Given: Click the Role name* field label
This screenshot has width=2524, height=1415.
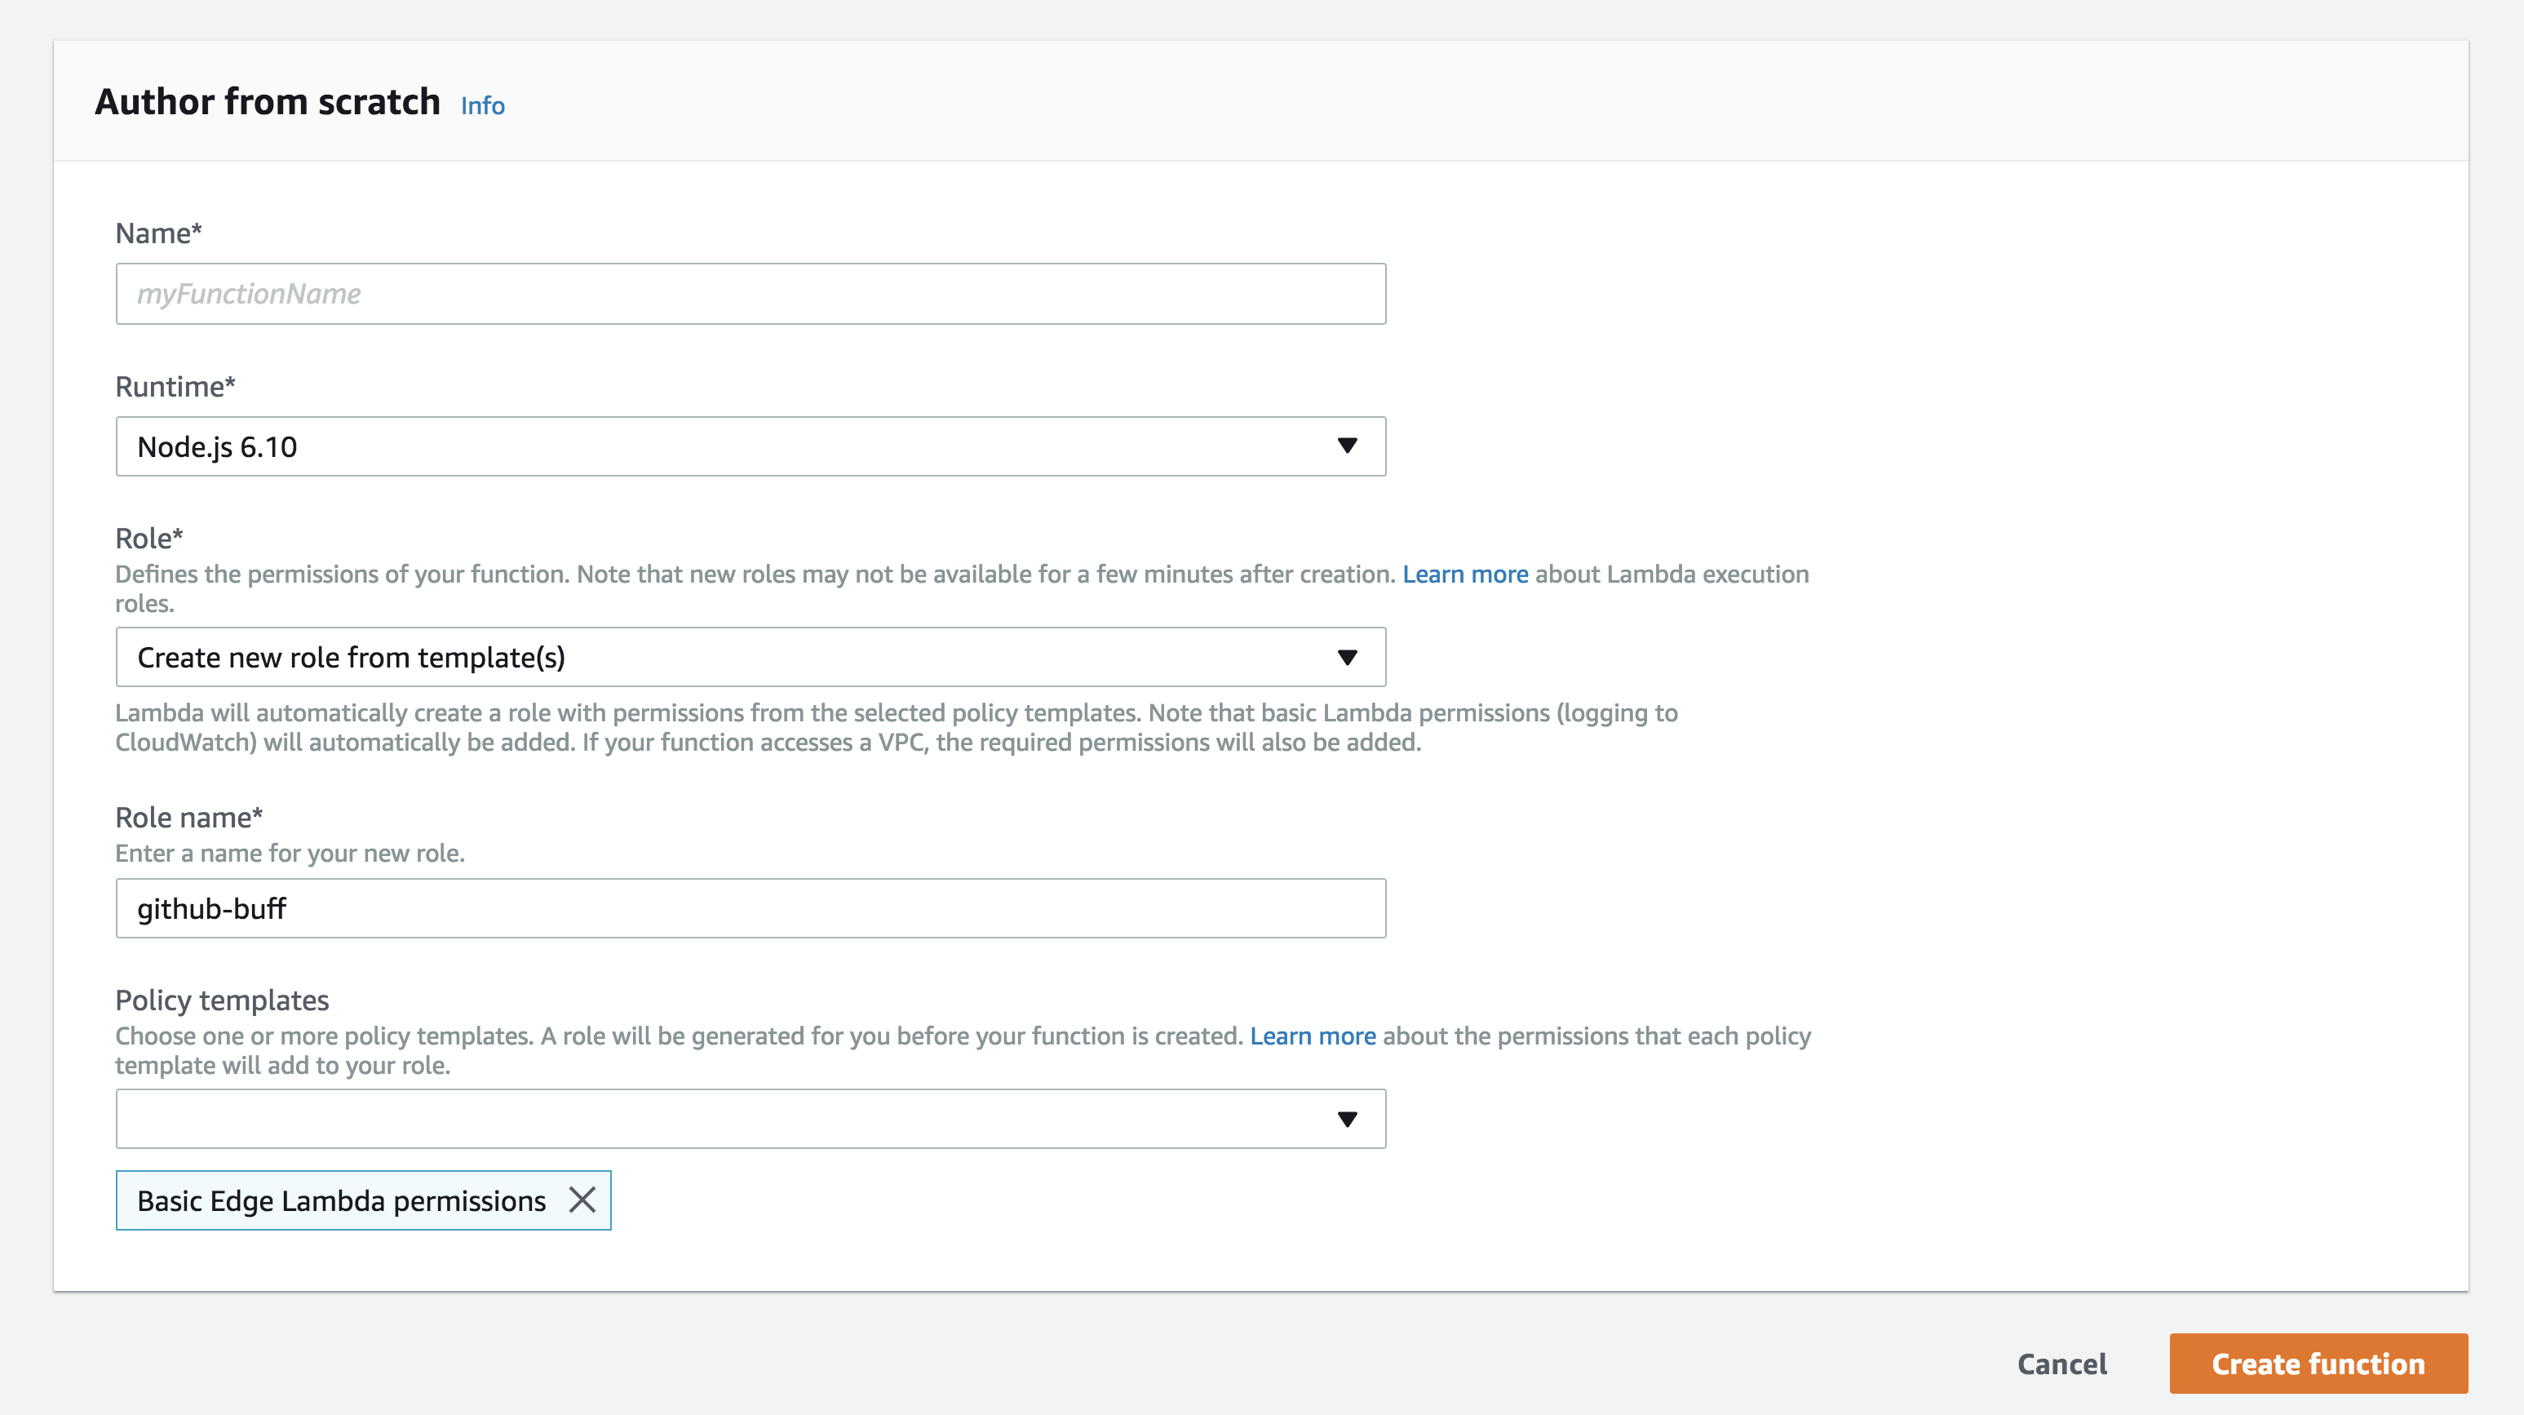Looking at the screenshot, I should (189, 817).
